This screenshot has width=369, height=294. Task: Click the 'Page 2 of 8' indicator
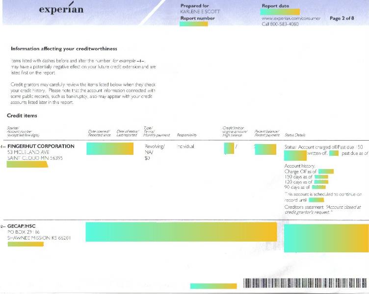coord(342,18)
